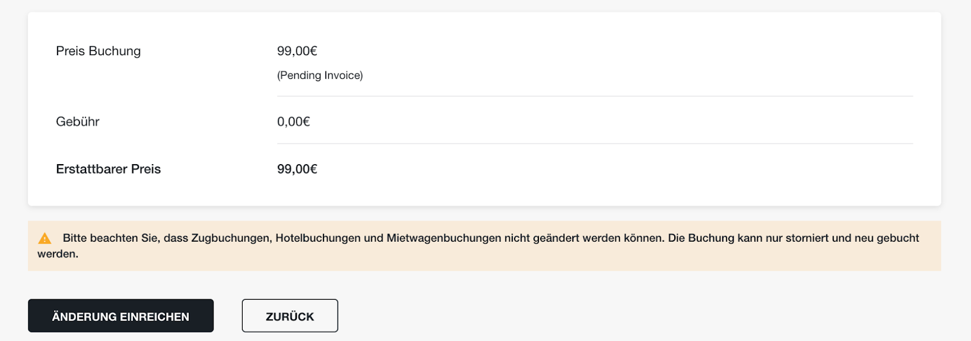Go back using the ZURÜCK button
The width and height of the screenshot is (971, 341).
tap(290, 316)
